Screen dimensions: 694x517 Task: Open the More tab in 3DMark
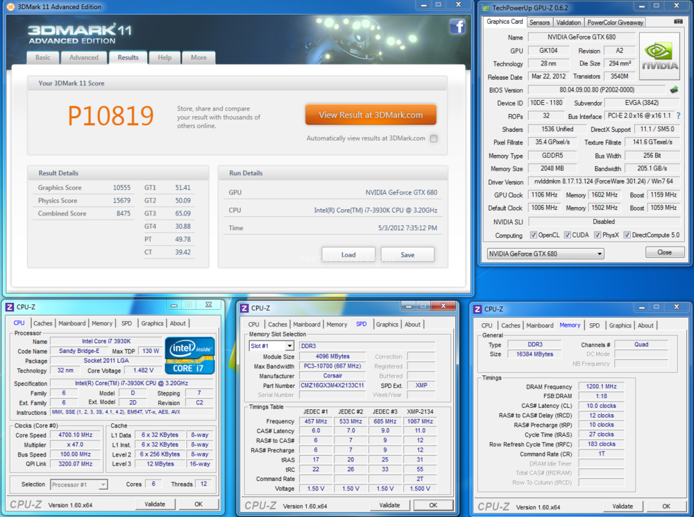pos(198,58)
